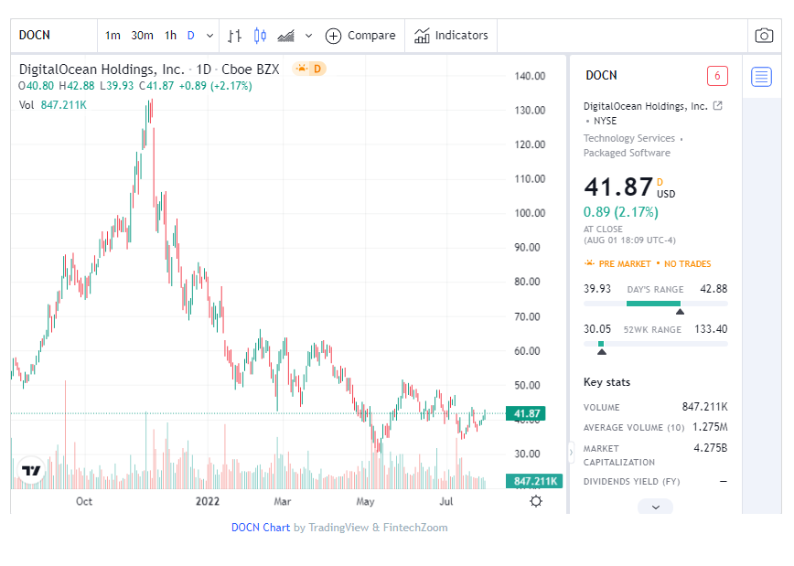Click the Day's Range bar
Screen dimensions: 794x566
655,304
